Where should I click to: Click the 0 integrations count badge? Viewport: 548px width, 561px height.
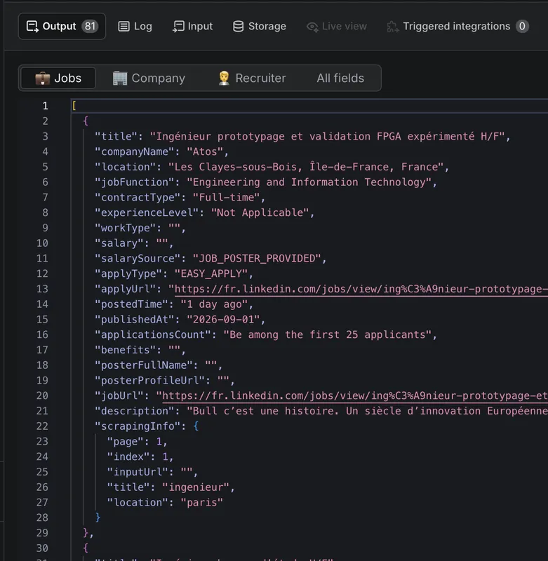point(522,26)
